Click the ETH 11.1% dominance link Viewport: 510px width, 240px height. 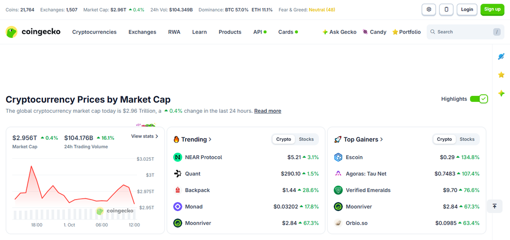pos(262,10)
